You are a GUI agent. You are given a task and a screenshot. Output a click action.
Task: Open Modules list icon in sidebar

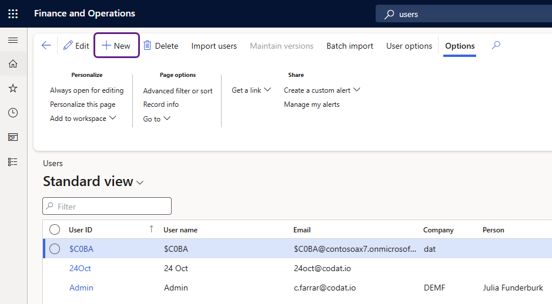[x=13, y=161]
